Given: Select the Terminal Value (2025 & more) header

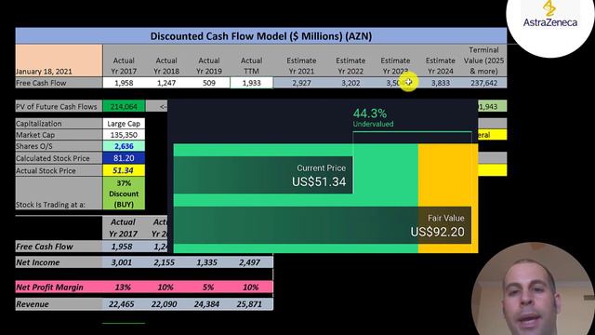Looking at the screenshot, I should [x=483, y=60].
